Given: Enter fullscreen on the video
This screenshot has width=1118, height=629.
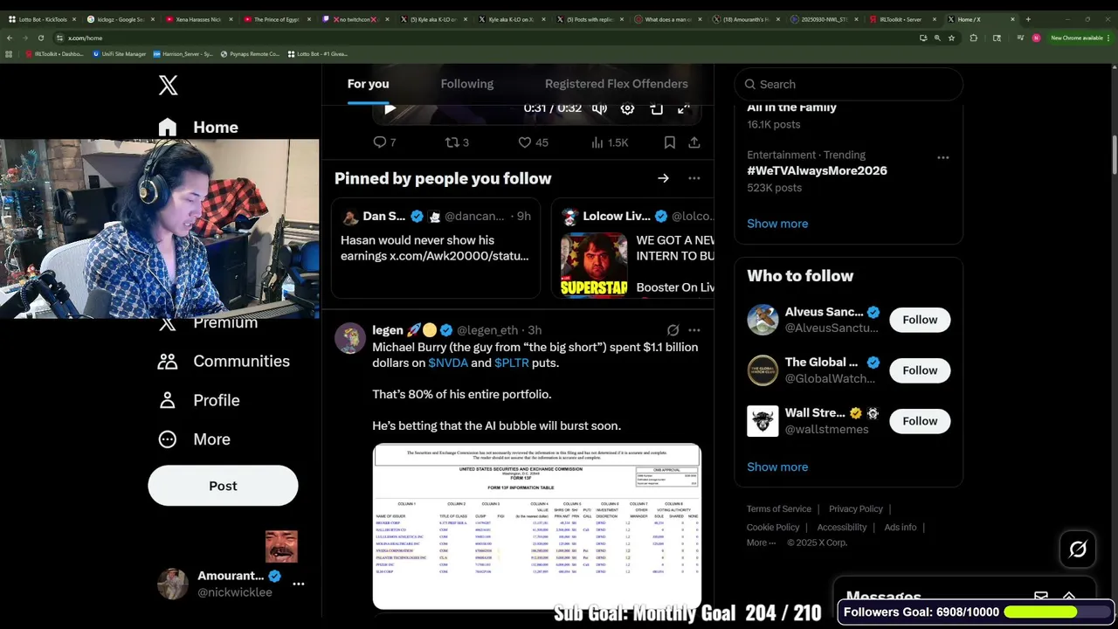Looking at the screenshot, I should [684, 108].
